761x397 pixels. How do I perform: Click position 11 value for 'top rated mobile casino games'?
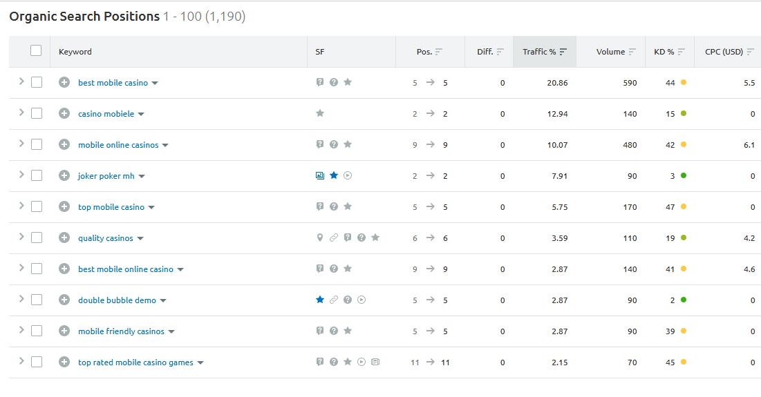445,362
